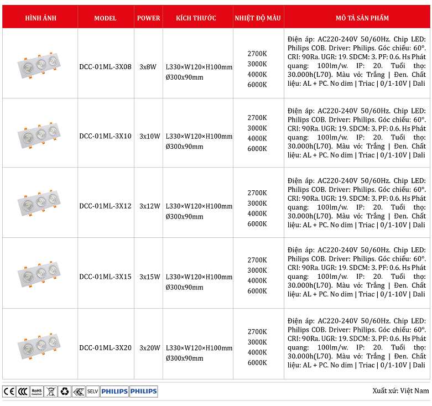This screenshot has width=432, height=406.
Task: Click L330×W120×H100mm in the 3X08 row
Action: pyautogui.click(x=199, y=67)
